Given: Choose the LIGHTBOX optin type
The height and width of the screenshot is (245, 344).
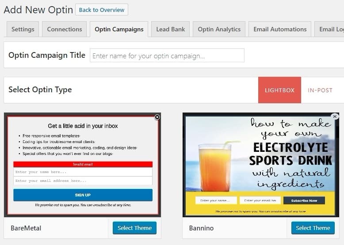Looking at the screenshot, I should pyautogui.click(x=279, y=90).
